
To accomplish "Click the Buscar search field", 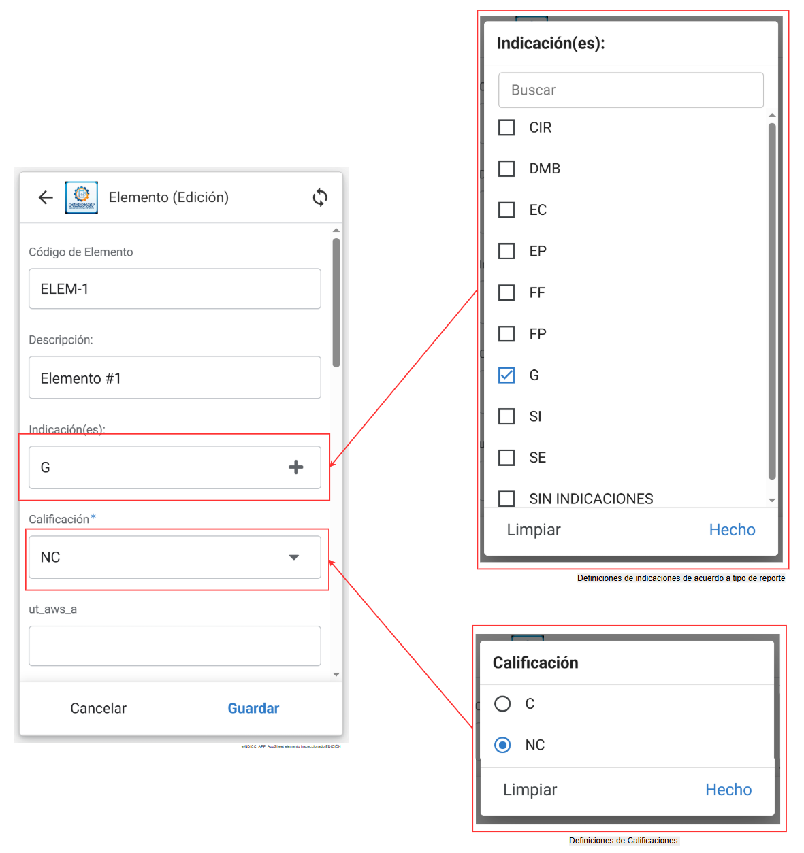I will 630,90.
